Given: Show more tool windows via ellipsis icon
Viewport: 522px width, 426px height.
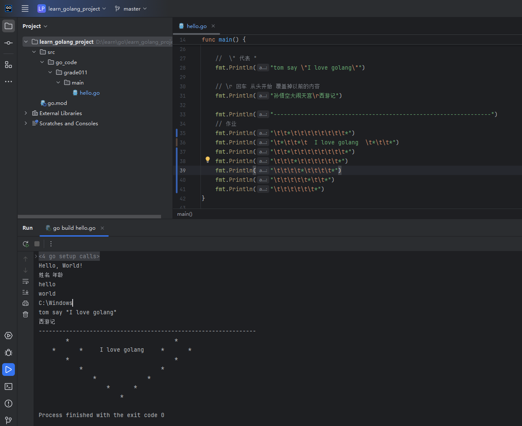Looking at the screenshot, I should pos(8,82).
